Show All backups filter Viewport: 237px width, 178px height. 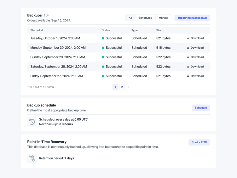point(130,18)
